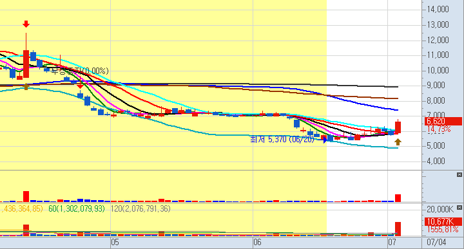Image resolution: width=464 pixels, height=249 pixels.
Task: Close the upper volume indicator panel
Action: tap(459, 175)
